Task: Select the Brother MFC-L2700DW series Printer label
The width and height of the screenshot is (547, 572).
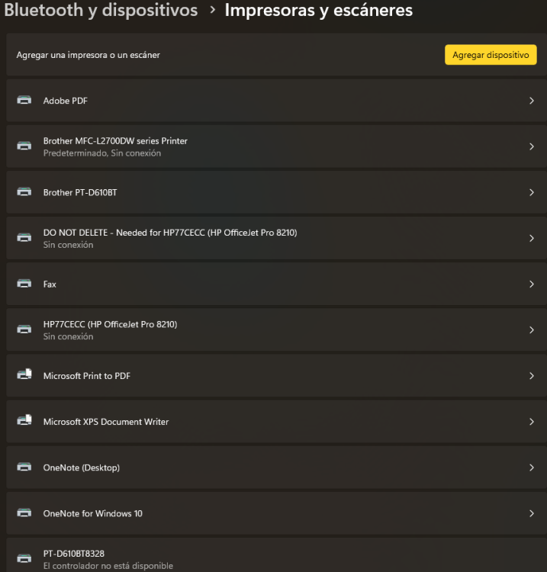Action: click(115, 141)
